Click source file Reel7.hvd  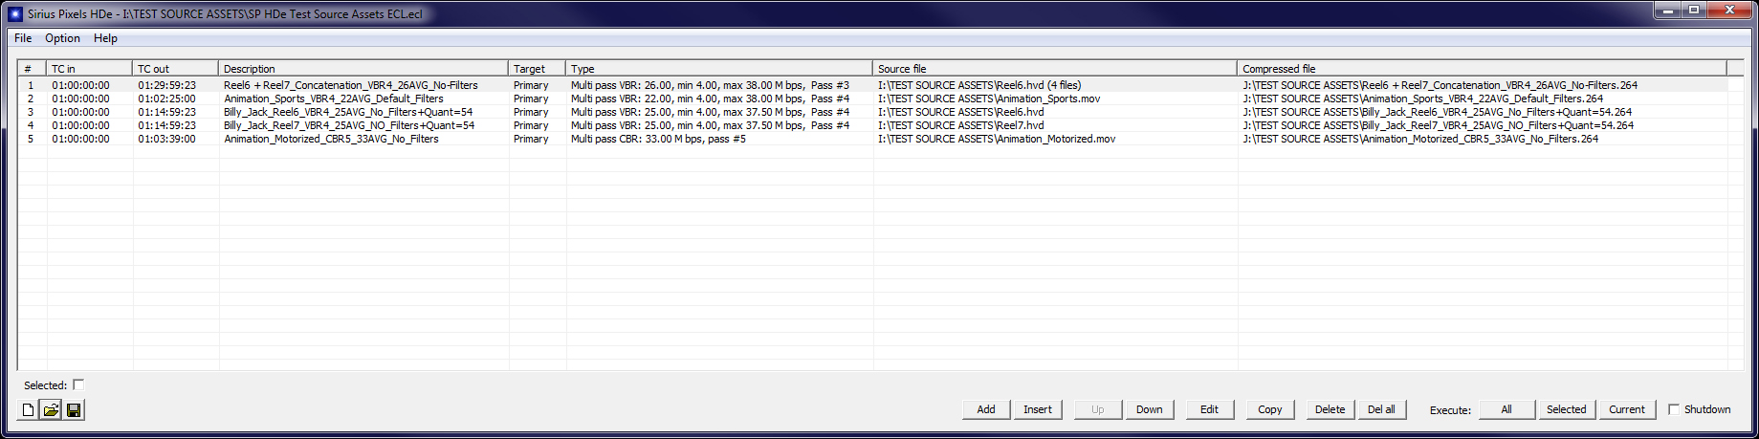pos(961,125)
